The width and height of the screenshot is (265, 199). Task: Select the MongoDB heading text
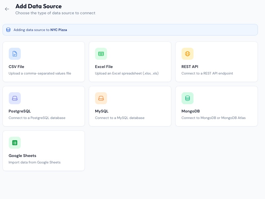coord(190,111)
